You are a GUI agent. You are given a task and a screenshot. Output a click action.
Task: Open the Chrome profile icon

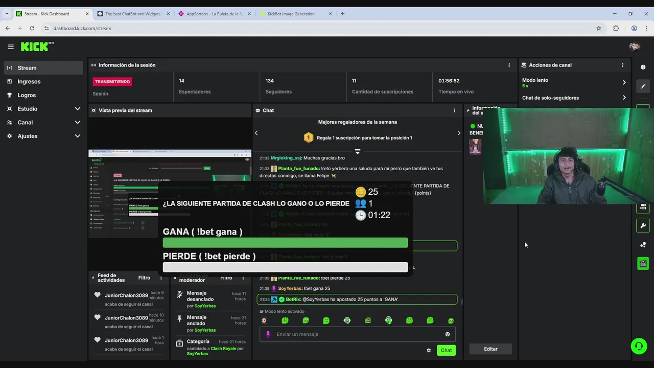pyautogui.click(x=634, y=28)
